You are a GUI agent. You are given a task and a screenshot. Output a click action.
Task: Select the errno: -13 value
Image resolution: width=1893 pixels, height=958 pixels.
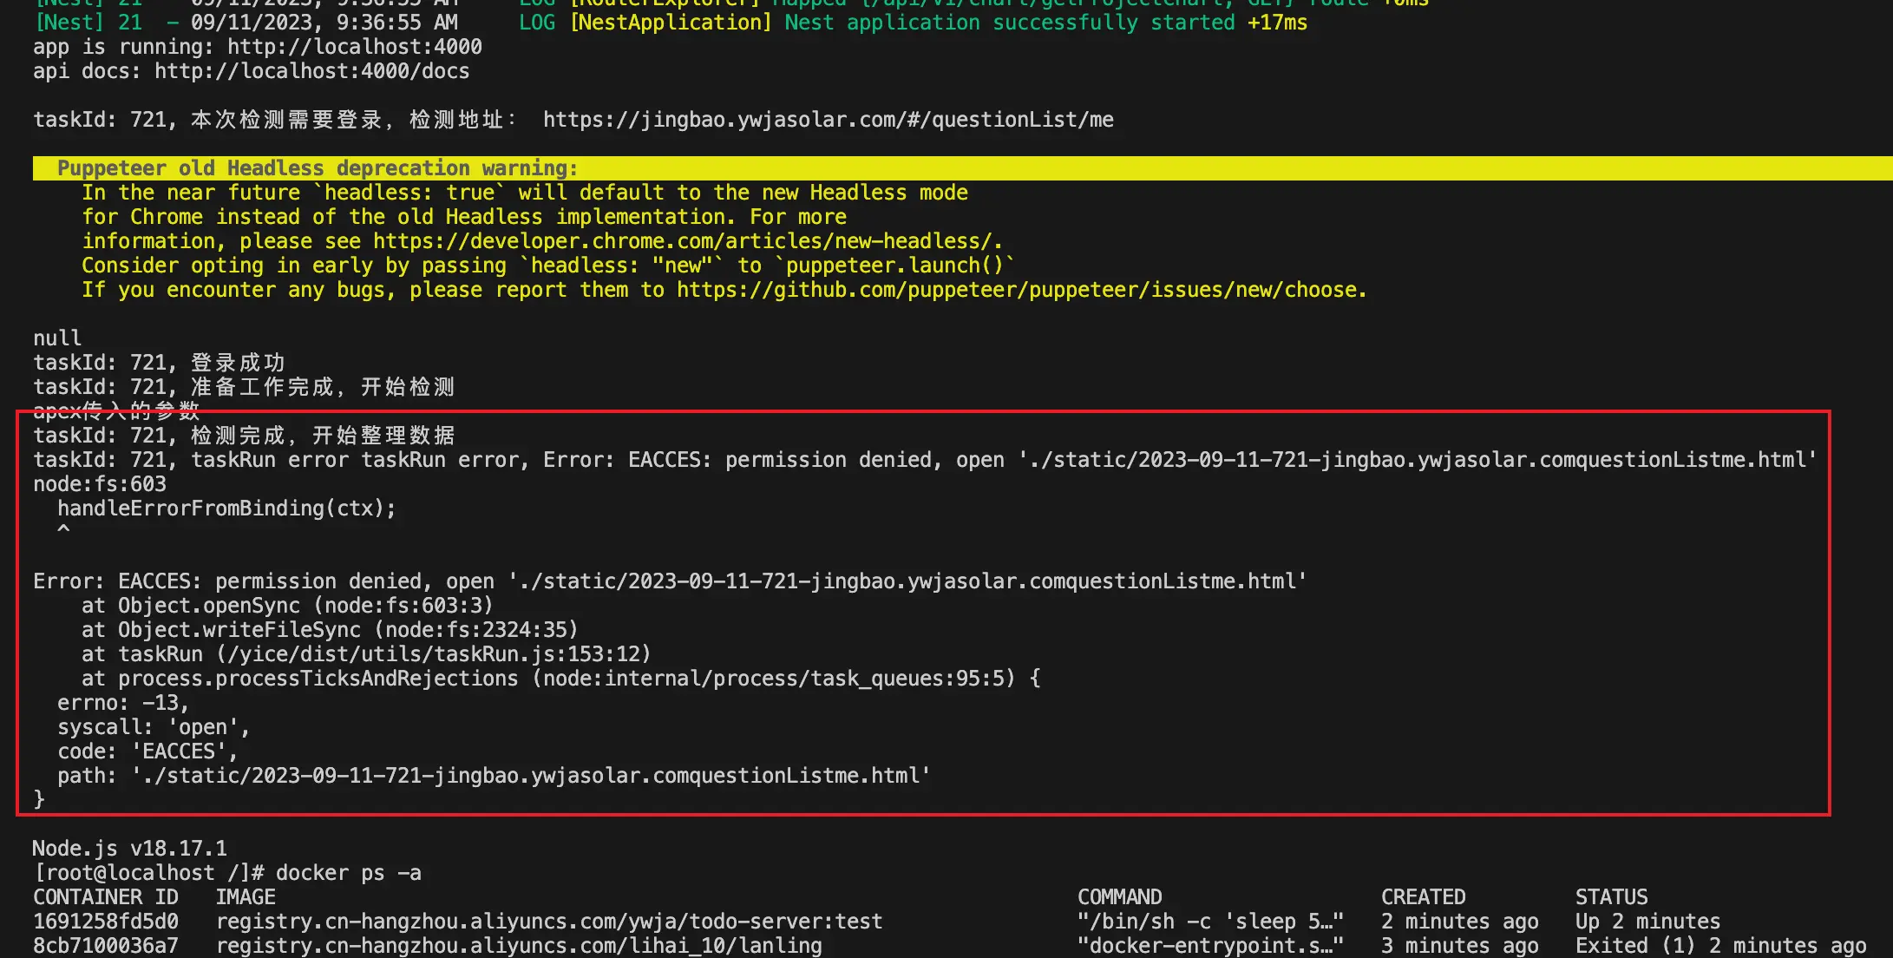(x=121, y=702)
